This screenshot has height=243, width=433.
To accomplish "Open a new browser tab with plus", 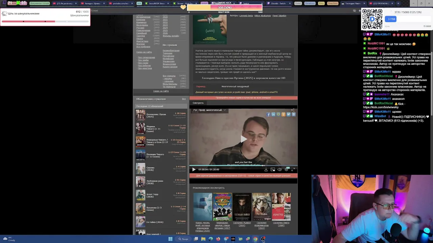I will 398,3.
